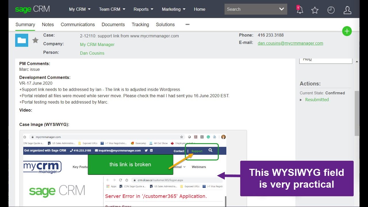
Task: Switch to the Solutions tab
Action: (x=165, y=24)
